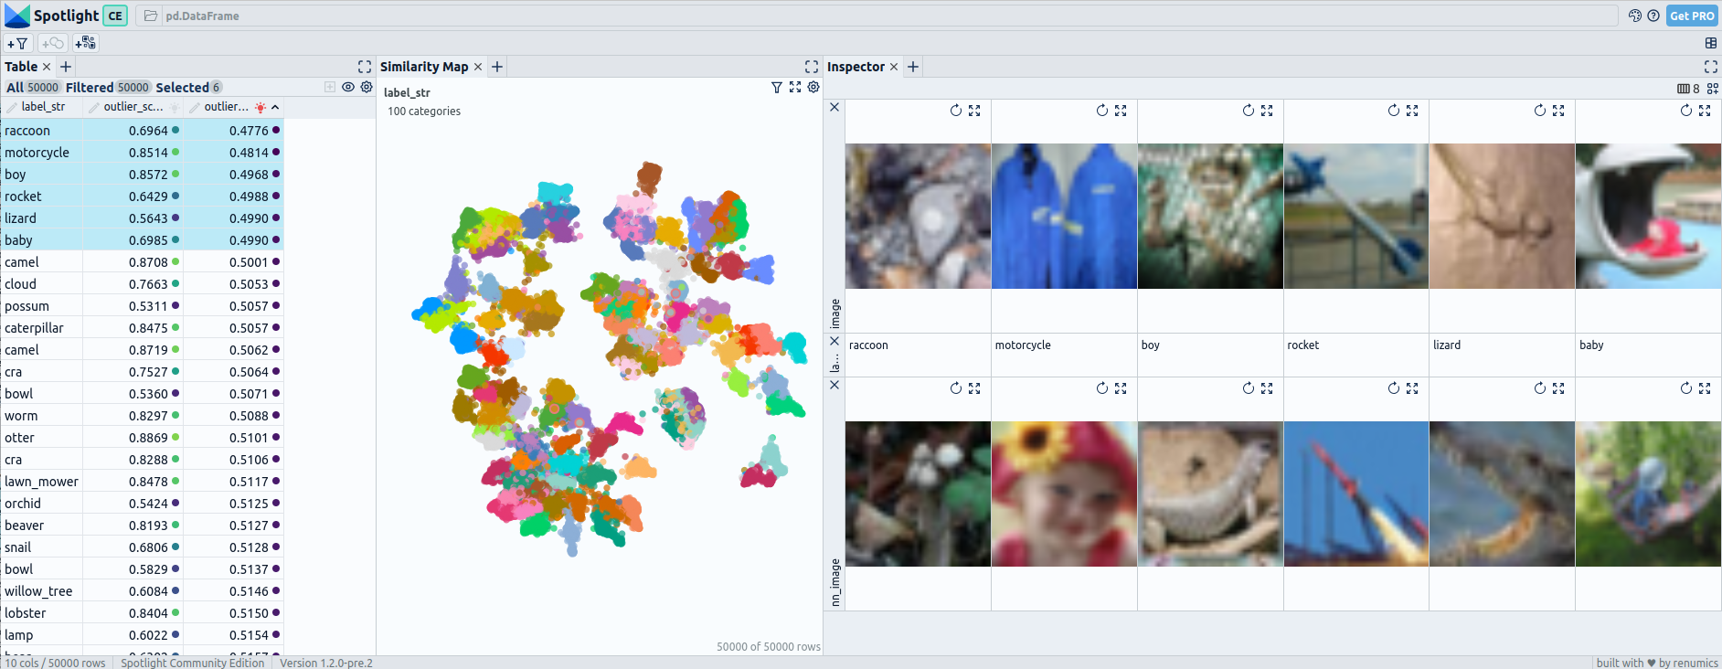The height and width of the screenshot is (669, 1722).
Task: Toggle the red color-by bulb icon
Action: coord(260,107)
